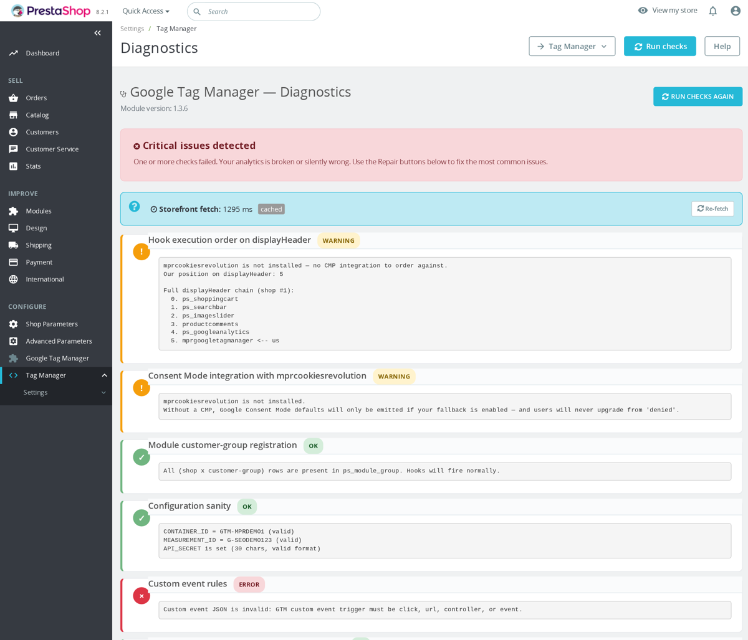The height and width of the screenshot is (640, 748).
Task: Click the Module version: 1.3.6 text
Action: tap(154, 108)
